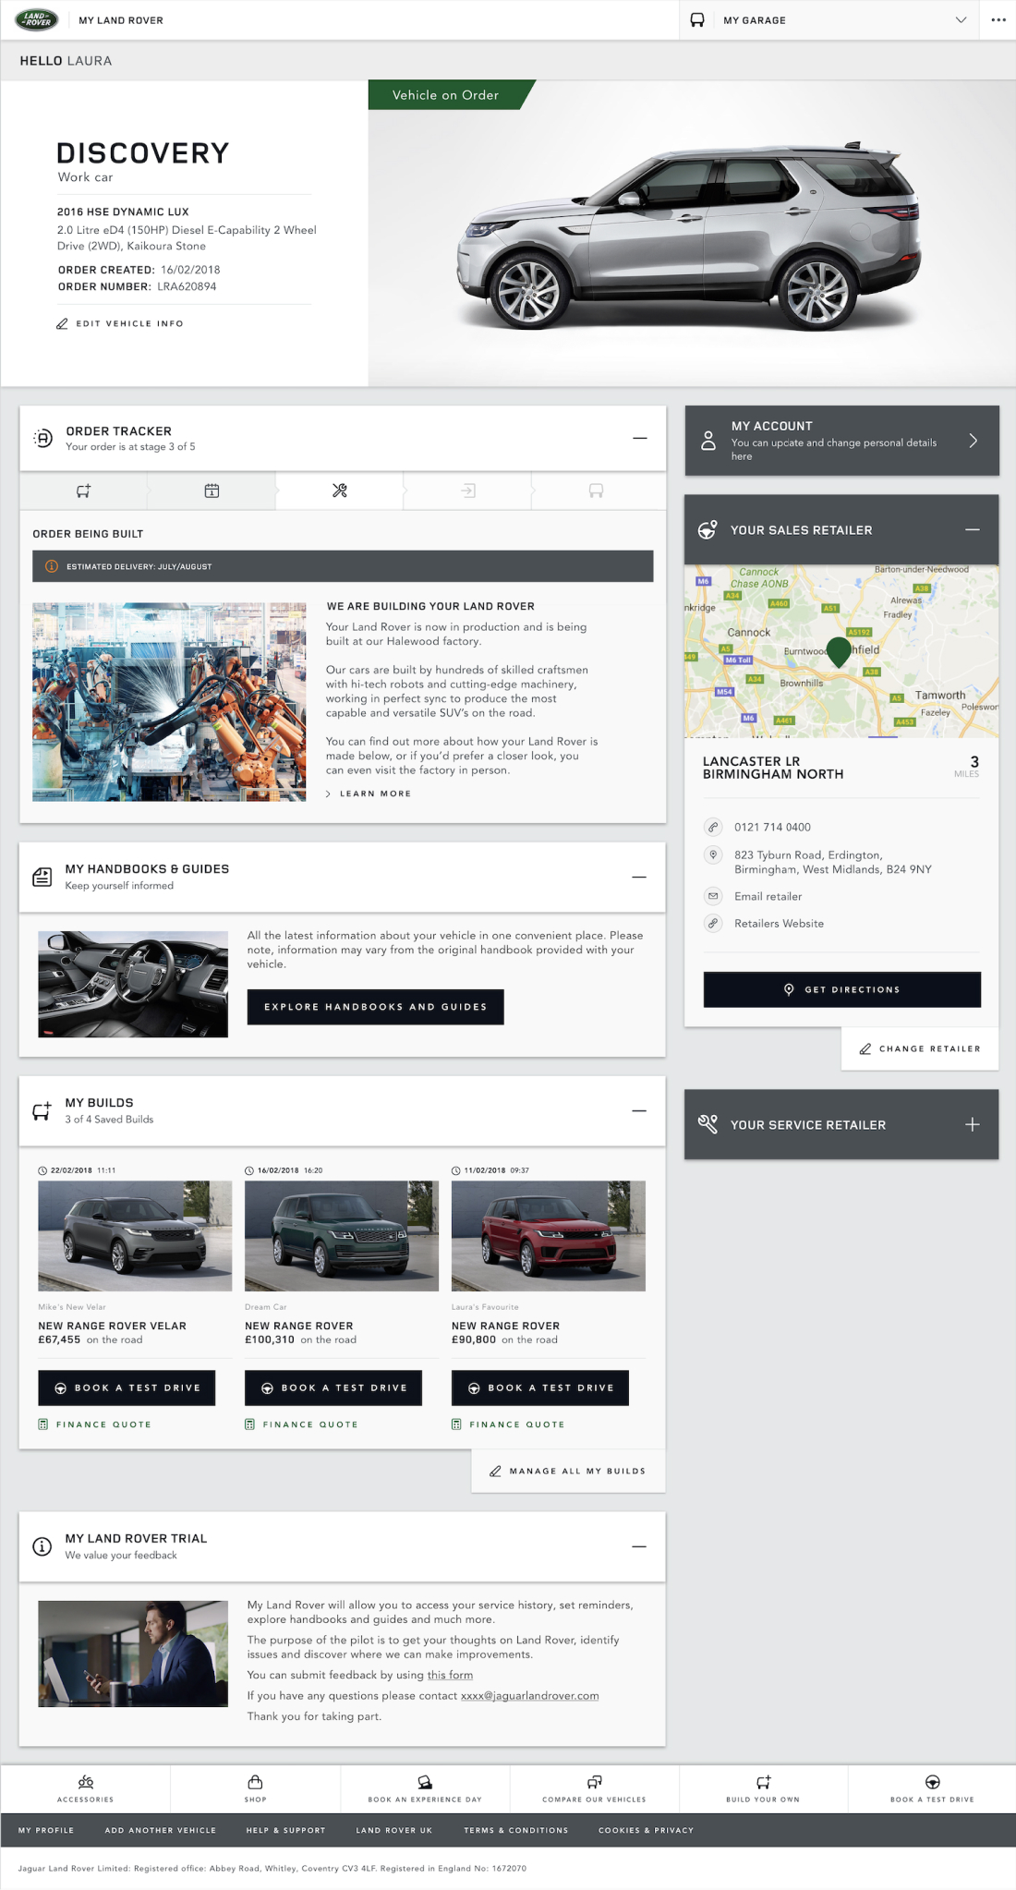
Task: Click the New Range Rover Velar thumbnail
Action: click(135, 1235)
